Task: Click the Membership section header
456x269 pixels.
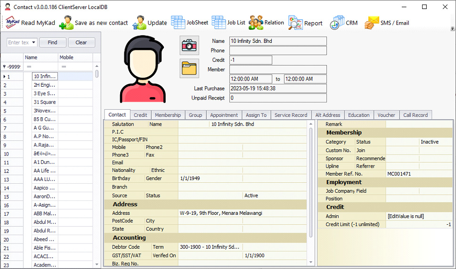Action: pos(385,132)
